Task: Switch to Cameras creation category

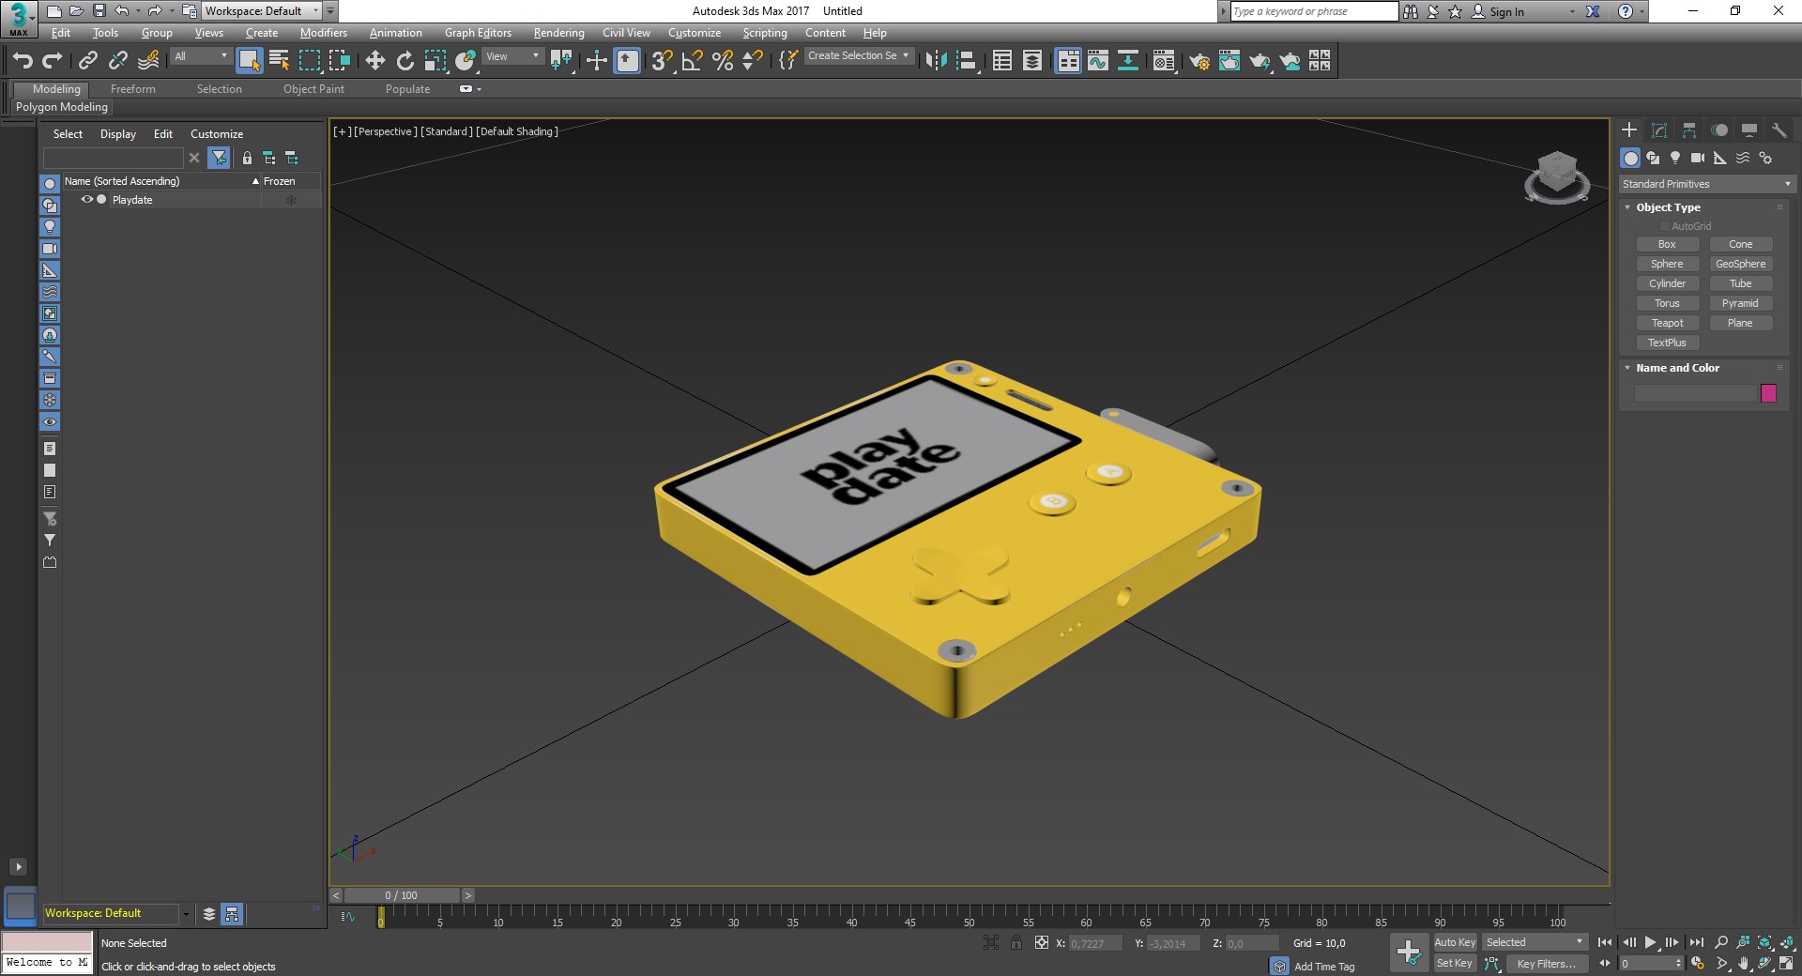Action: point(1698,158)
